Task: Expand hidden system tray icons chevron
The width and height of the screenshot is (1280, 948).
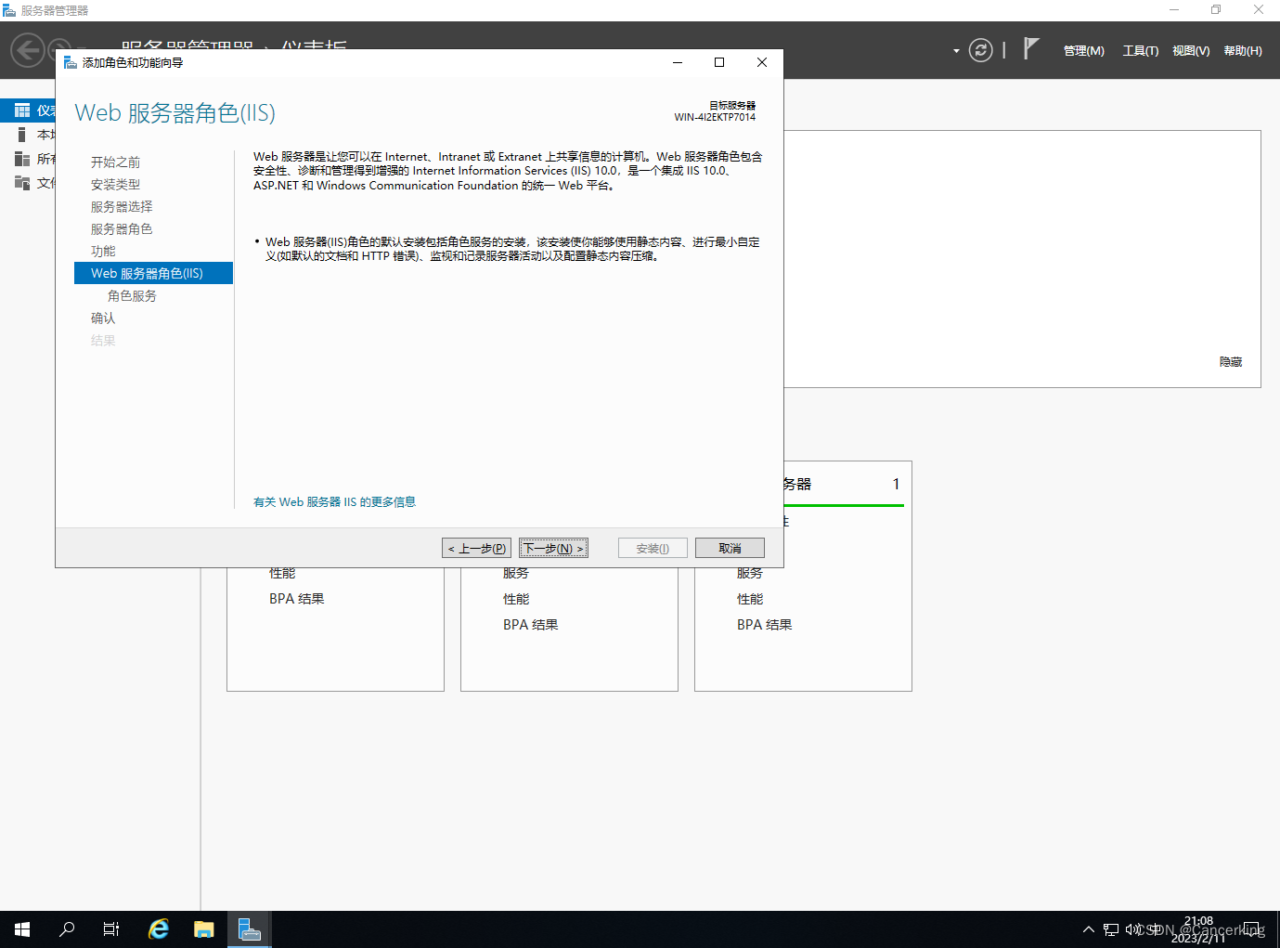Action: point(1089,929)
